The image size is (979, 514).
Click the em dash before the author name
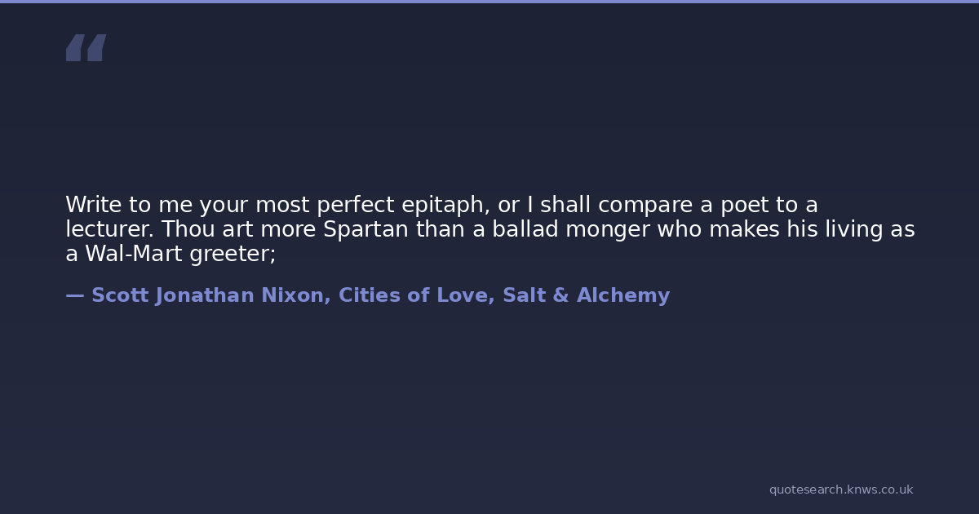coord(74,295)
